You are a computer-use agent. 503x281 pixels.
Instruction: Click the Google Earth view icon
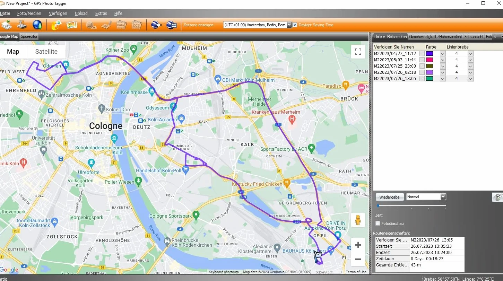click(156, 25)
